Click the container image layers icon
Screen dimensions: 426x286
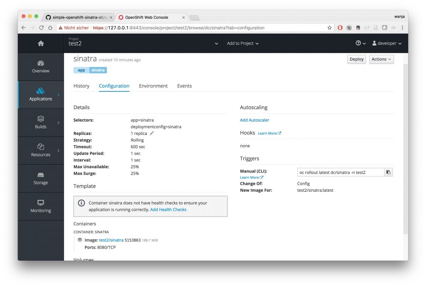(x=80, y=240)
